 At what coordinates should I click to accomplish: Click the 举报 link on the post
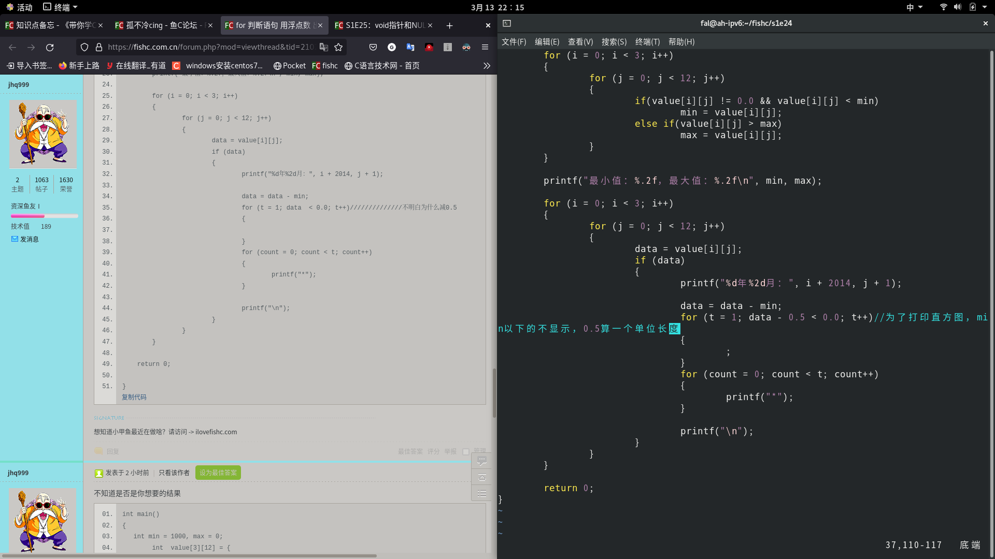[450, 451]
